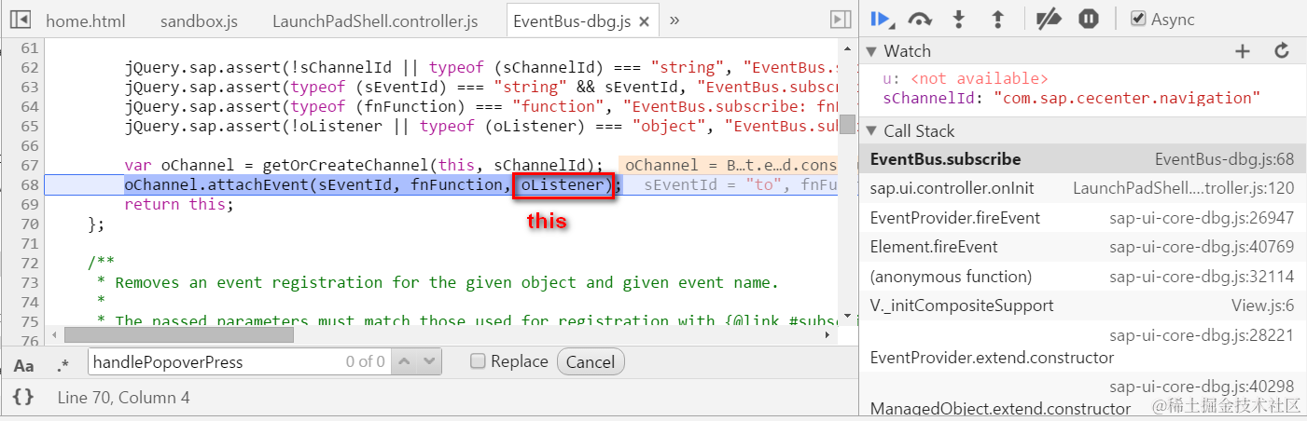This screenshot has height=421, width=1307.
Task: Step over next function call
Action: (921, 19)
